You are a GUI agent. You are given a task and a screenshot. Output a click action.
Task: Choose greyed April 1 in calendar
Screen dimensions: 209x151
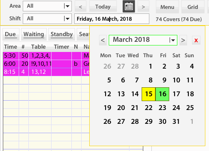pyautogui.click(x=192, y=122)
